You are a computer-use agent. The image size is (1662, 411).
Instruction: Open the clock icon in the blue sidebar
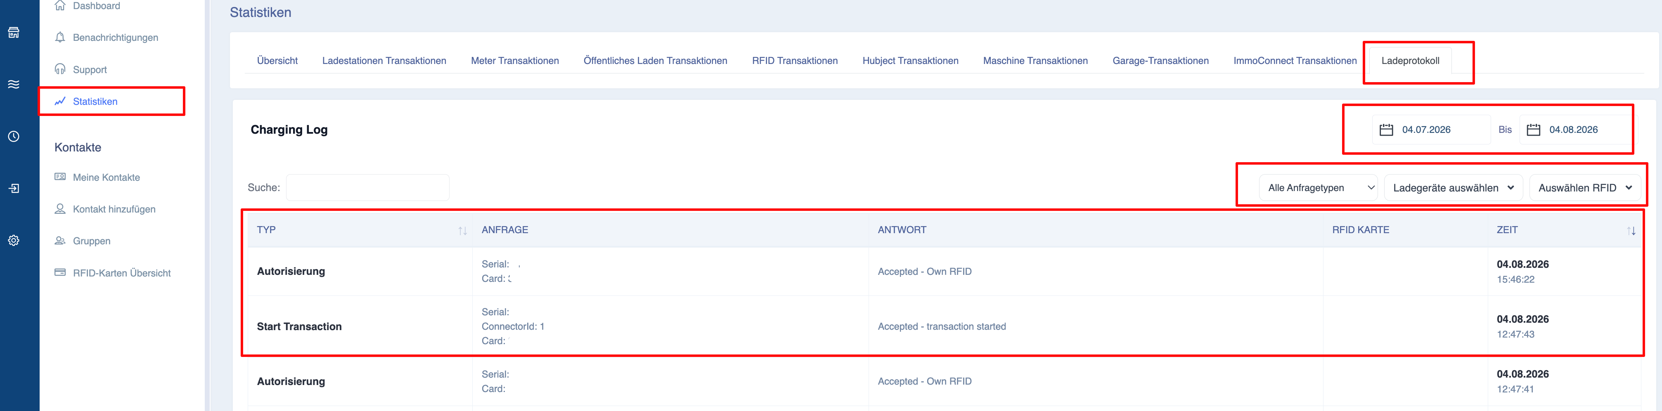pos(14,136)
